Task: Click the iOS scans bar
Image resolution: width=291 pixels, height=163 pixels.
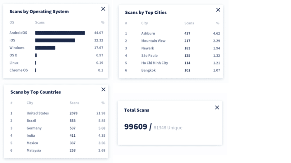Action: pyautogui.click(x=55, y=40)
